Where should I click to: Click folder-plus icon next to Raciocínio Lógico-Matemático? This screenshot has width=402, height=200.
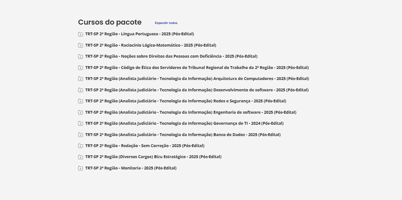coord(80,45)
